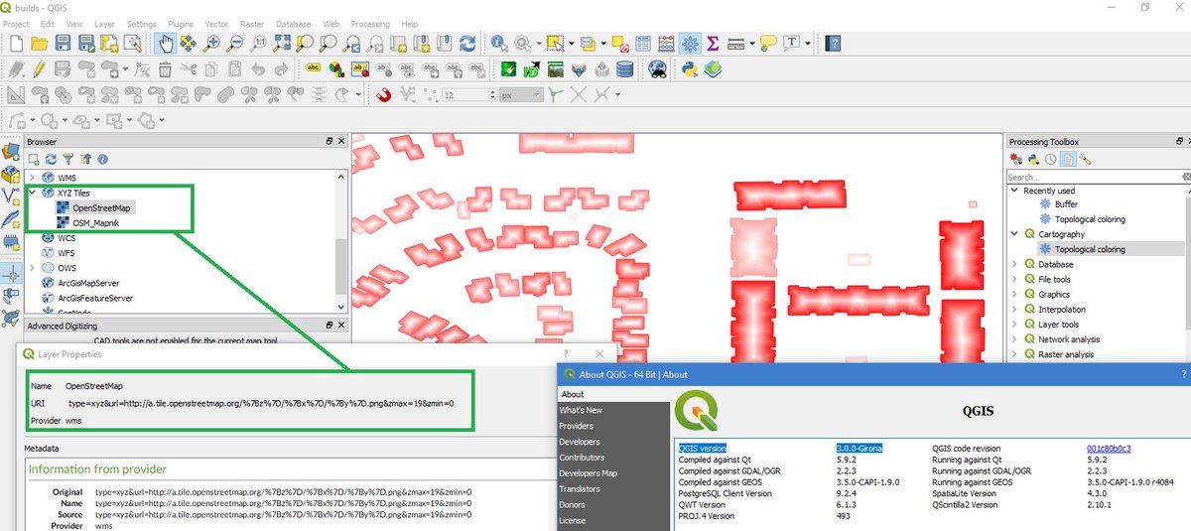The height and width of the screenshot is (531, 1191).
Task: Open the Plugins menu
Action: pyautogui.click(x=181, y=24)
